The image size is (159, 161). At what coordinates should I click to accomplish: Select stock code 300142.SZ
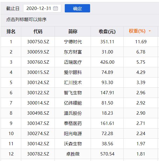(38, 144)
